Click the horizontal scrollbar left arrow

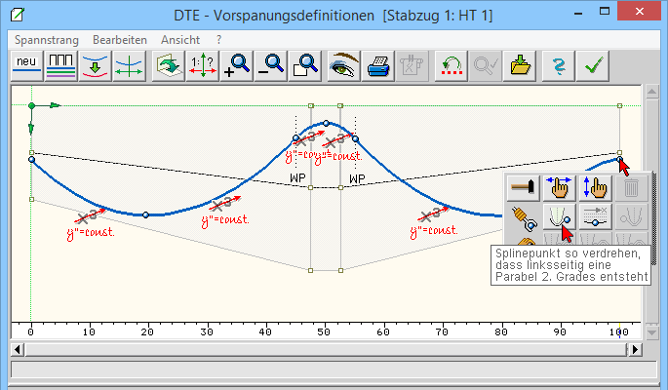click(17, 349)
